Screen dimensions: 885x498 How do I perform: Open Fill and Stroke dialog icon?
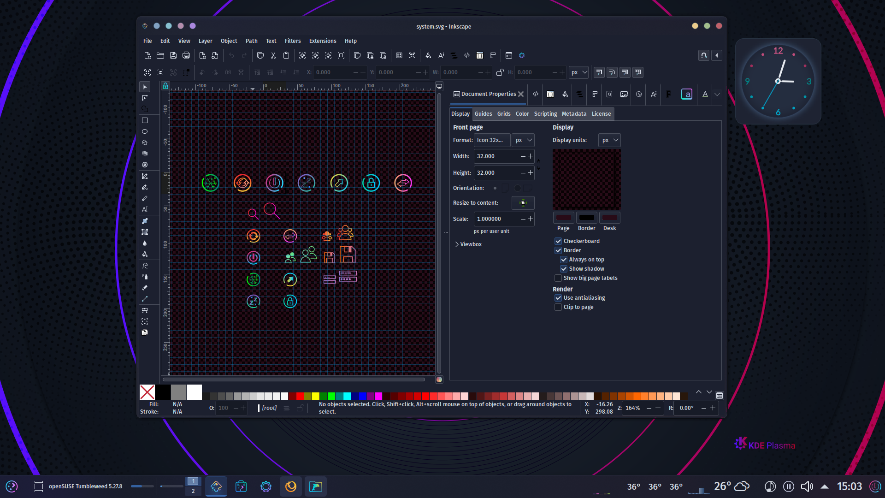tap(428, 55)
